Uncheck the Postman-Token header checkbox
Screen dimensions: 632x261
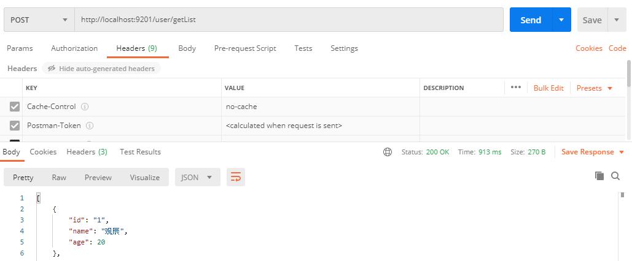coord(15,126)
